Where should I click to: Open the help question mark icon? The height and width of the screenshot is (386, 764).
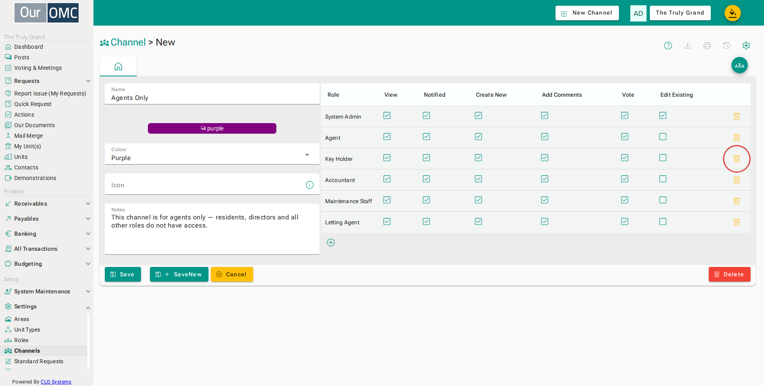coord(668,46)
